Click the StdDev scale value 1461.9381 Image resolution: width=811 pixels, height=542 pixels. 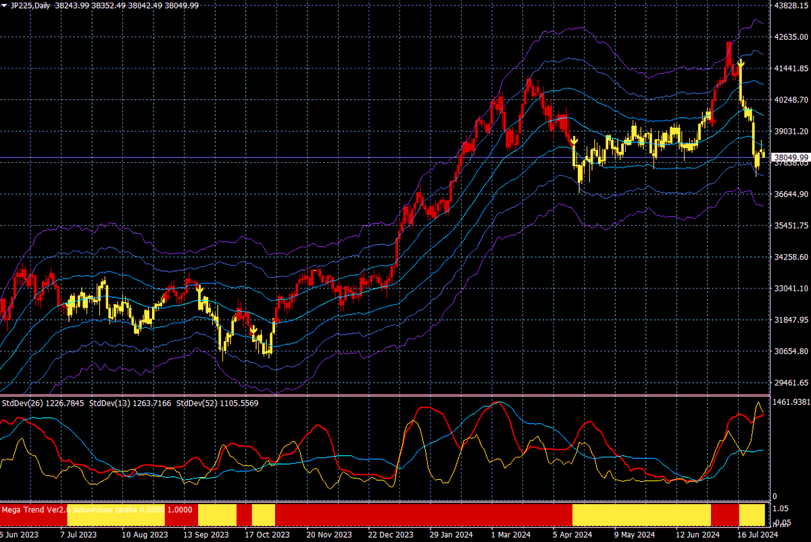click(x=791, y=401)
